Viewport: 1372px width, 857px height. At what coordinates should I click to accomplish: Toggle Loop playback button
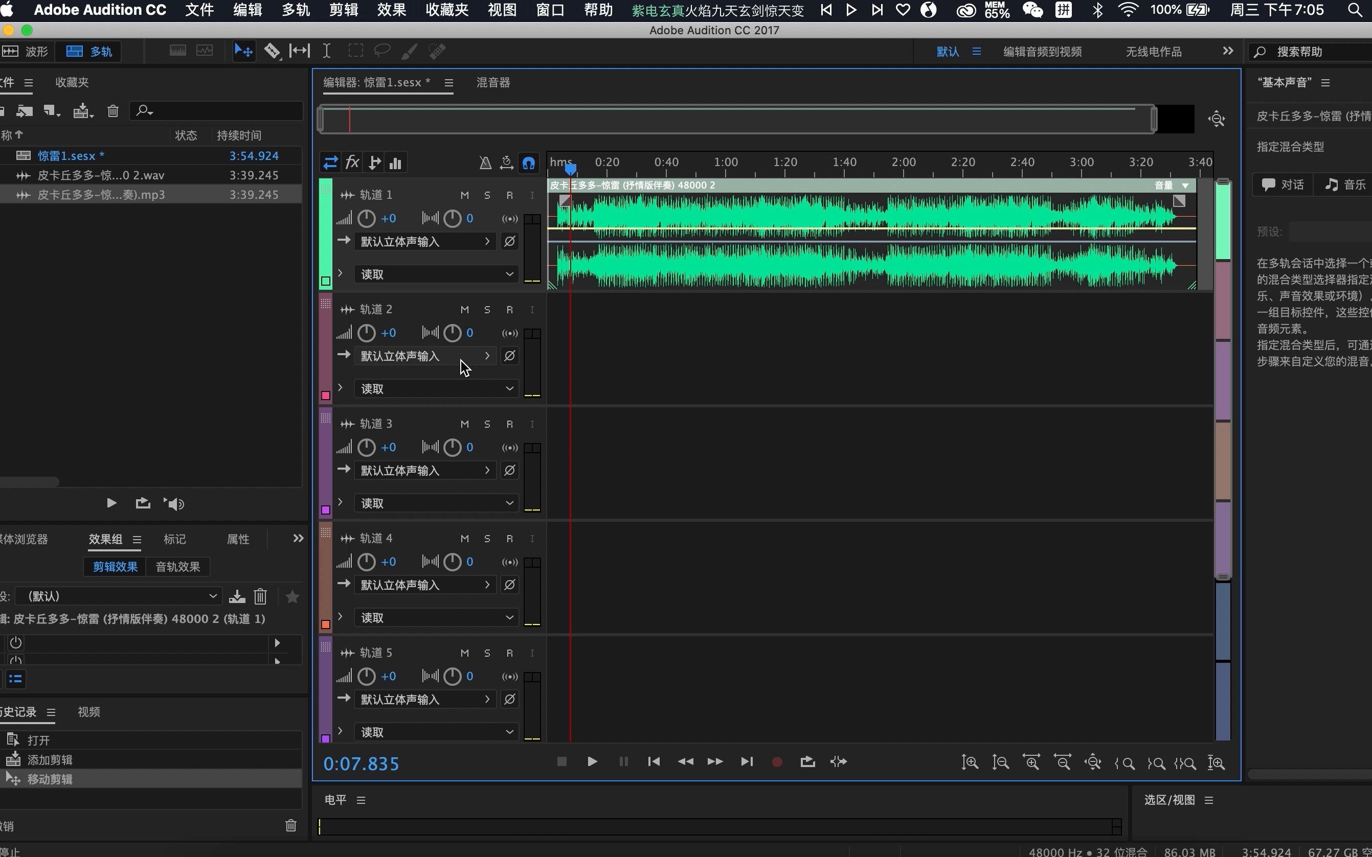click(x=807, y=762)
